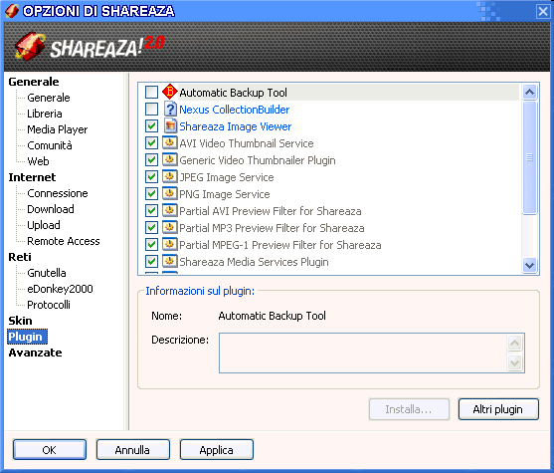Image resolution: width=554 pixels, height=473 pixels.
Task: Select AVI Video Thumbnail Service row text
Action: point(247,143)
